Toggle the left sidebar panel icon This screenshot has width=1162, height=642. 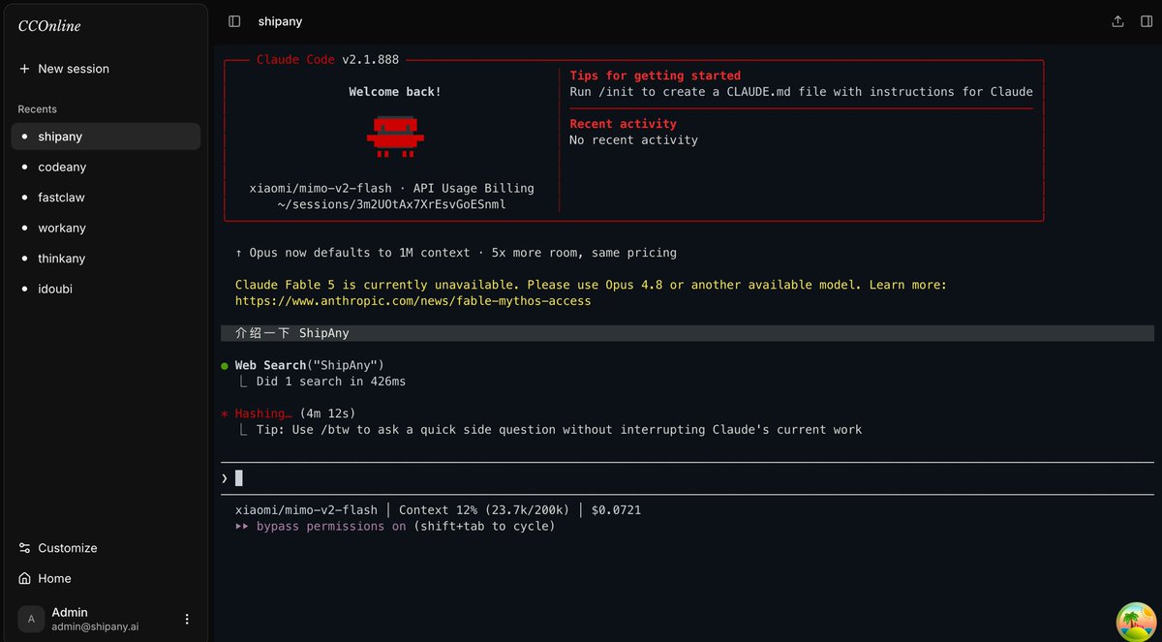point(234,21)
